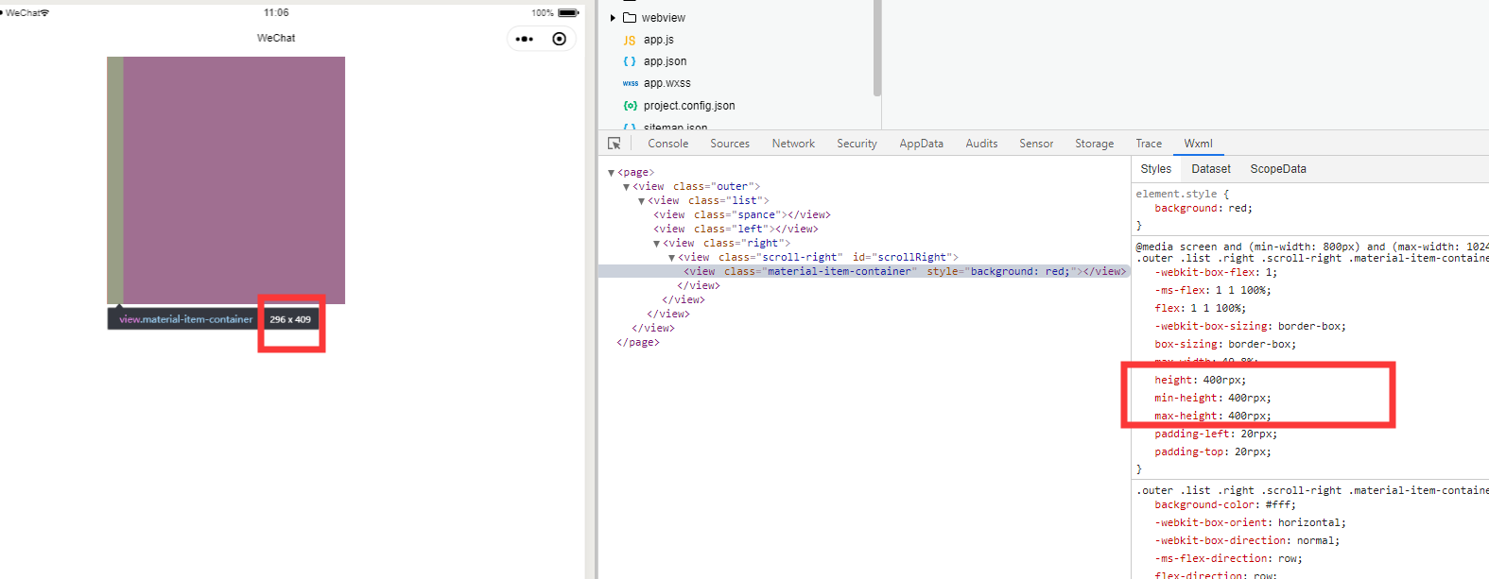Select the app.js file icon
Screen dimensions: 1489x579
tap(630, 40)
